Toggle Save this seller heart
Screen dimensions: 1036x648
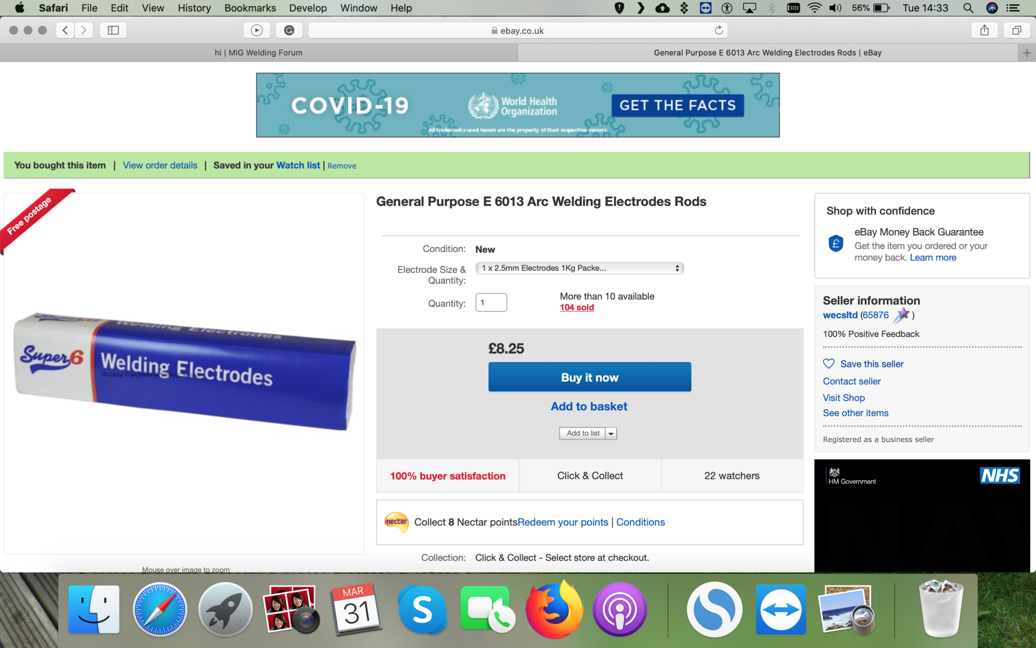coord(829,364)
